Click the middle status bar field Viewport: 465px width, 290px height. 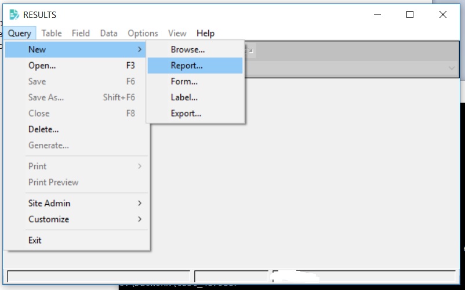(x=231, y=276)
